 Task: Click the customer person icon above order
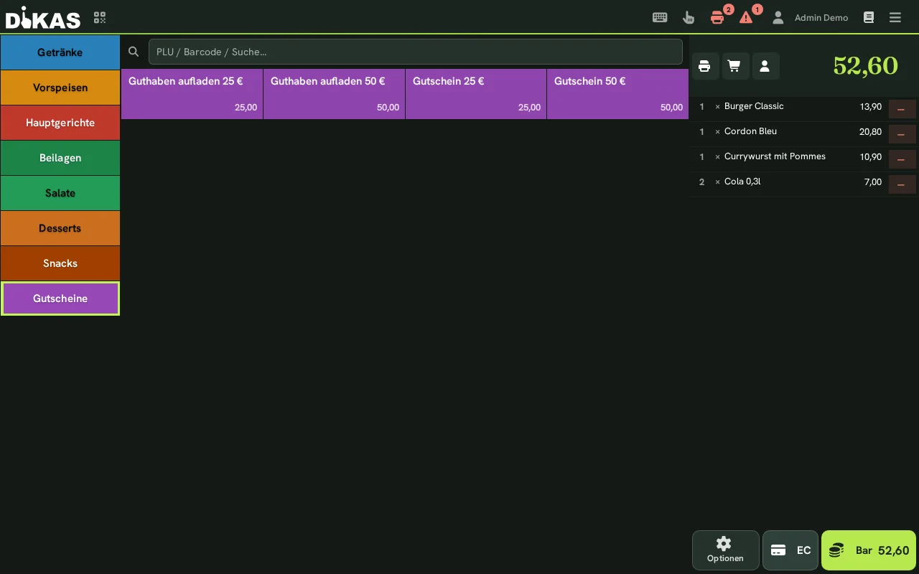pos(765,66)
